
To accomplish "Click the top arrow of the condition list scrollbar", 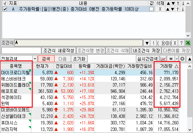I will click(188, 3).
